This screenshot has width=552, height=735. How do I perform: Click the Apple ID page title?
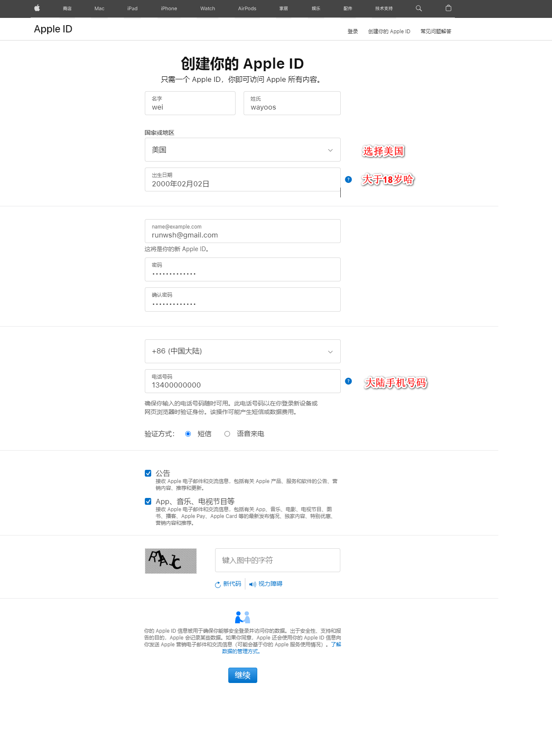click(x=53, y=29)
